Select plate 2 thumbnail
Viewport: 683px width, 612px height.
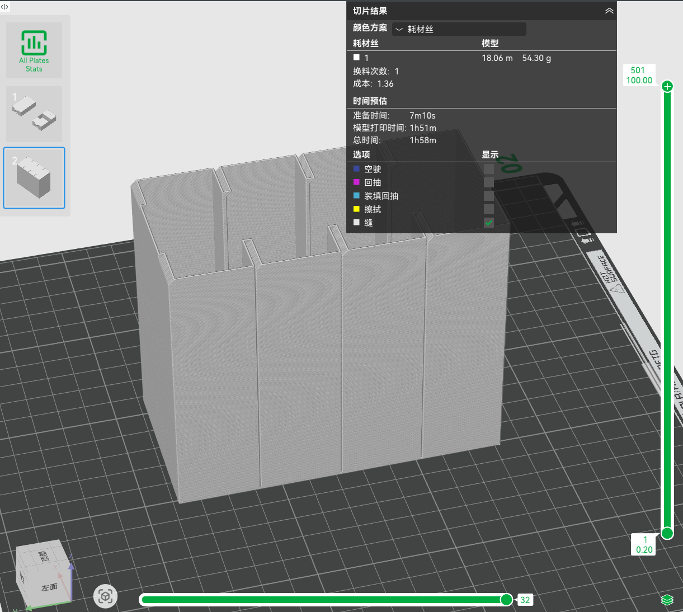pos(34,178)
